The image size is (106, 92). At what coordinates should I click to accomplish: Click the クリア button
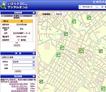17,45
